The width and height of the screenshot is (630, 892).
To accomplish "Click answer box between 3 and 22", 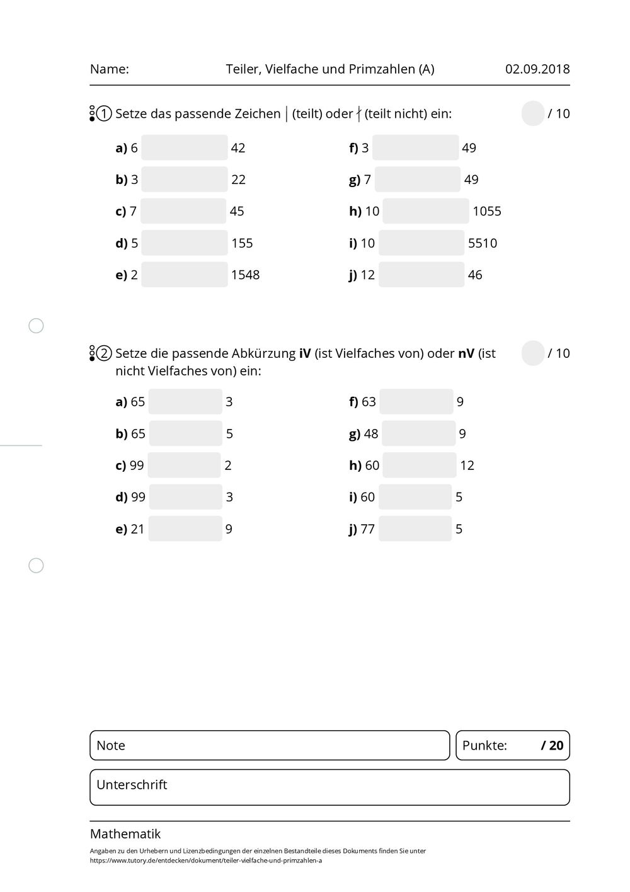I will pos(184,180).
